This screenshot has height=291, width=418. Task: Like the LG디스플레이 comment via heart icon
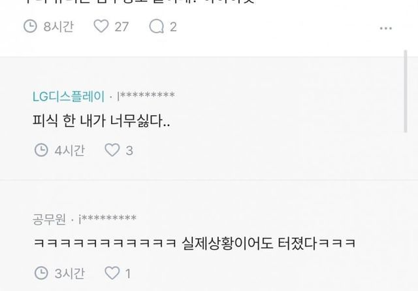point(112,150)
